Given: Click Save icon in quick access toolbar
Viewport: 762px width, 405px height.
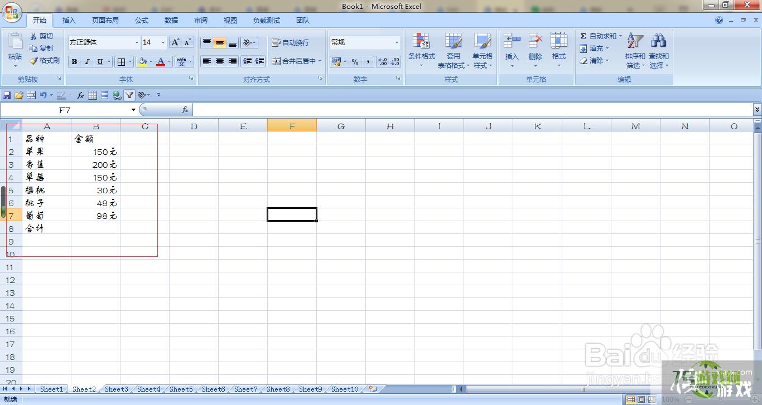Looking at the screenshot, I should coord(7,95).
